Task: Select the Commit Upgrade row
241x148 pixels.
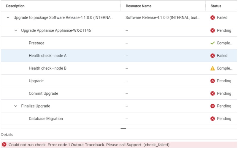Action: 119,94
